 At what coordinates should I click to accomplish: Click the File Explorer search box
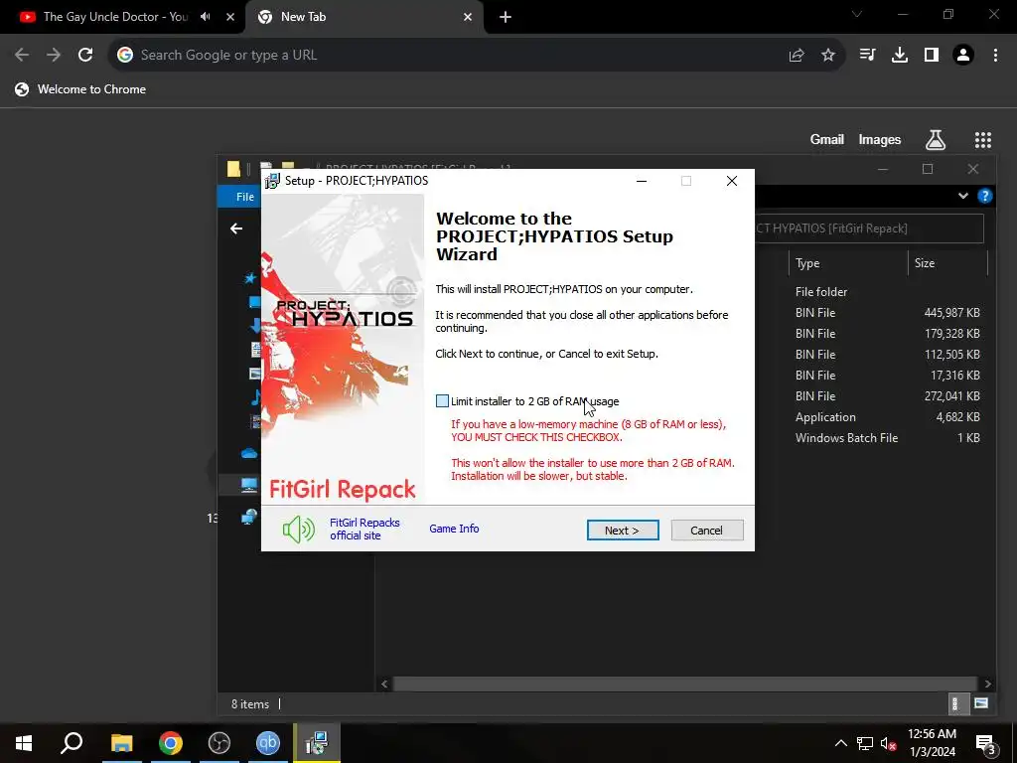(869, 229)
